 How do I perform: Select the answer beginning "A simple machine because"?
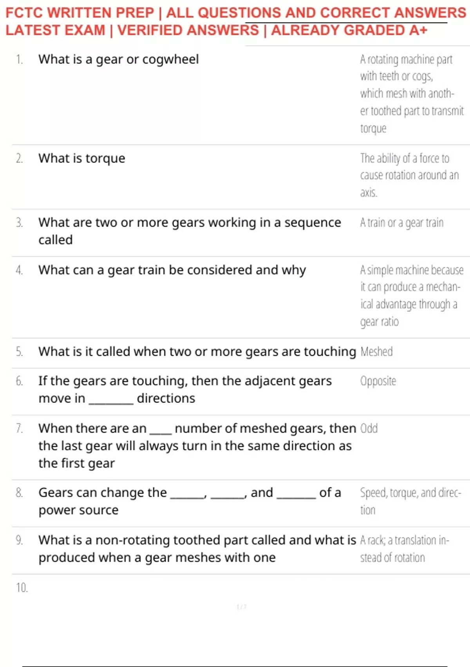[411, 295]
